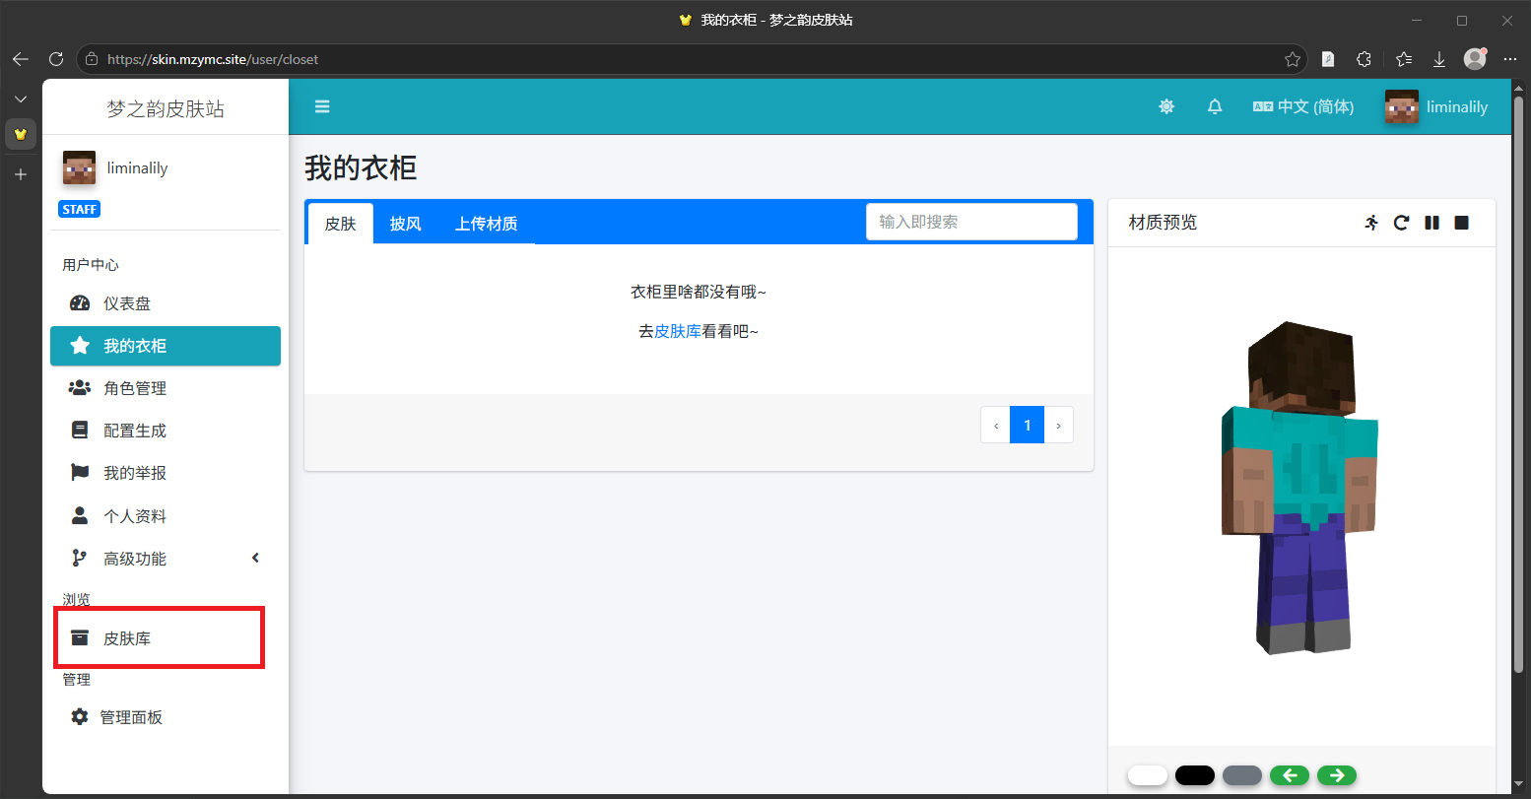Click the 梦之韵皮肤站 site title
This screenshot has width=1531, height=799.
(x=166, y=108)
